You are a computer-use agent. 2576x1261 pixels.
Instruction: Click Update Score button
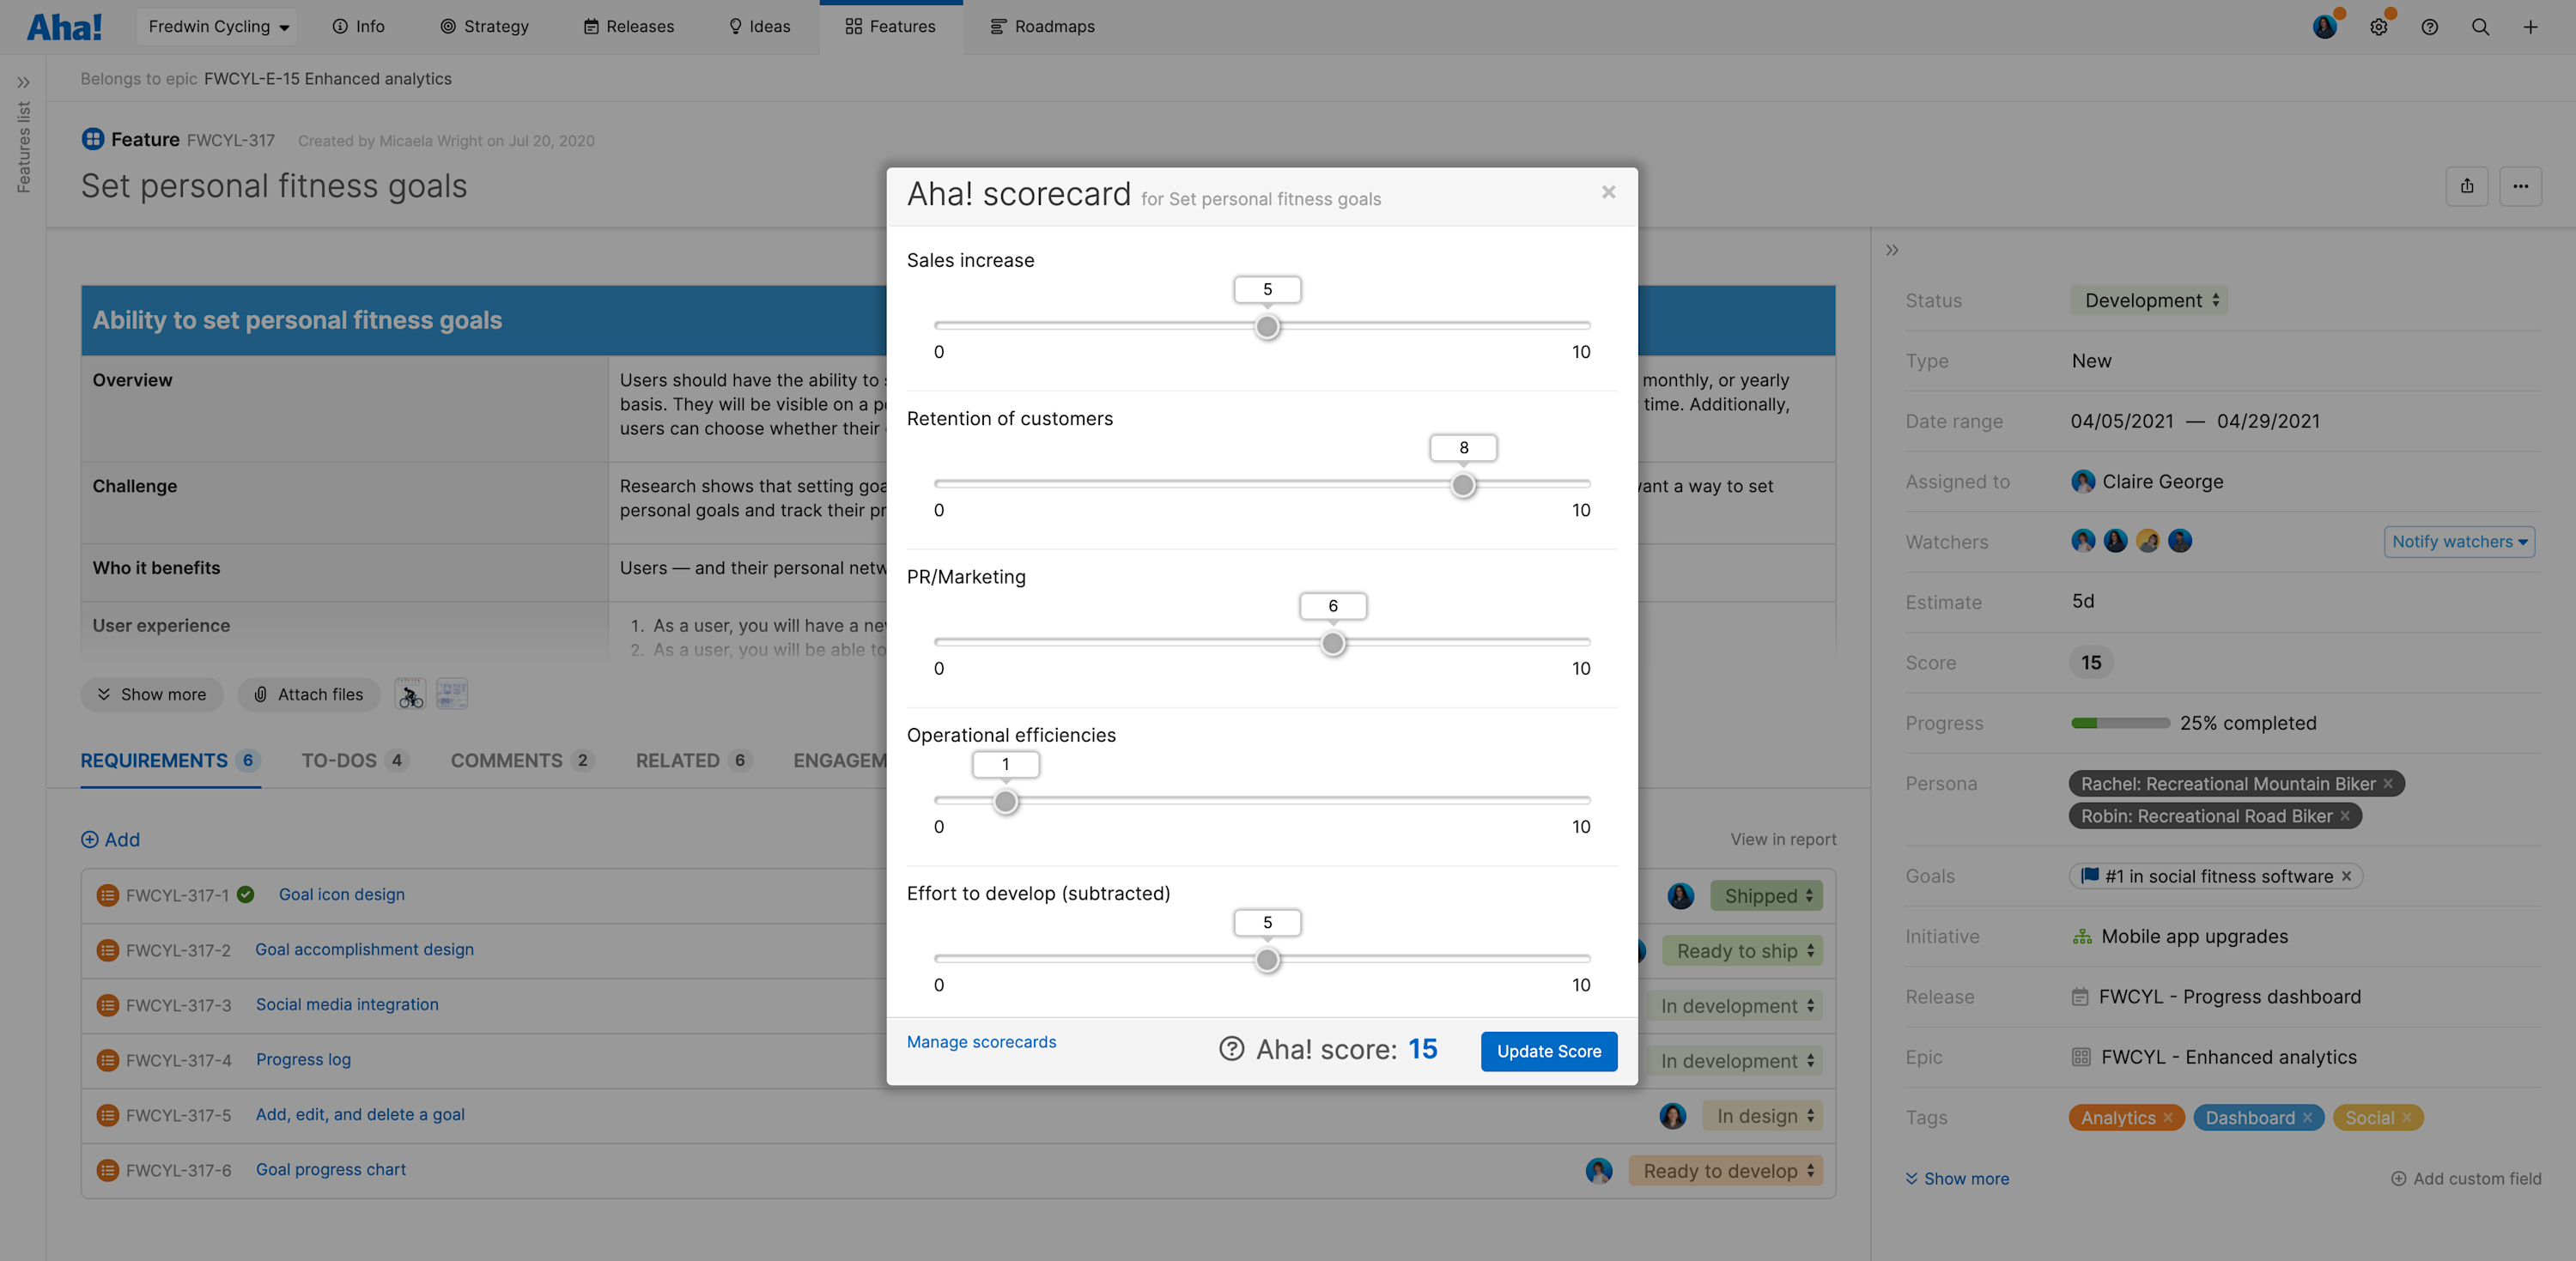pyautogui.click(x=1549, y=1052)
